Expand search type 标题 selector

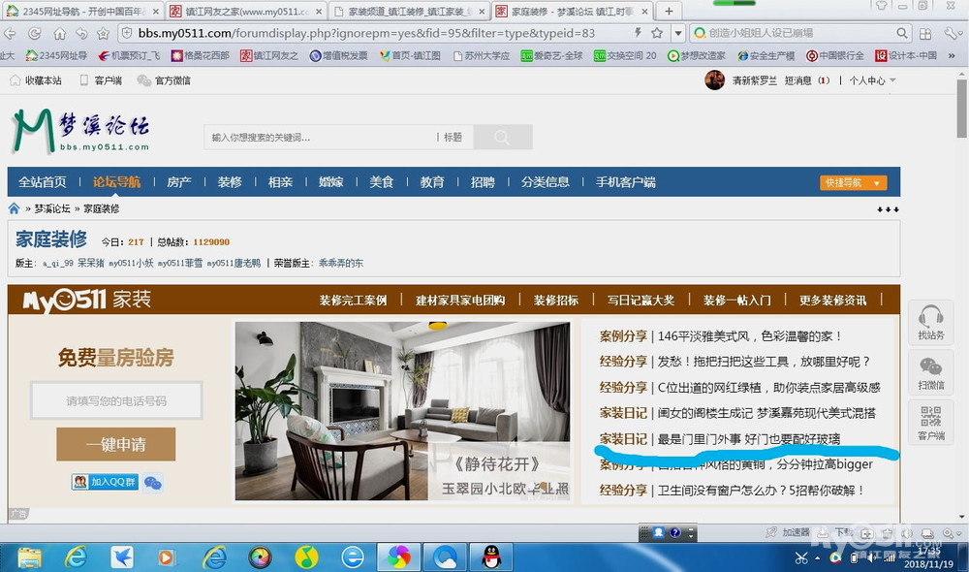click(453, 138)
